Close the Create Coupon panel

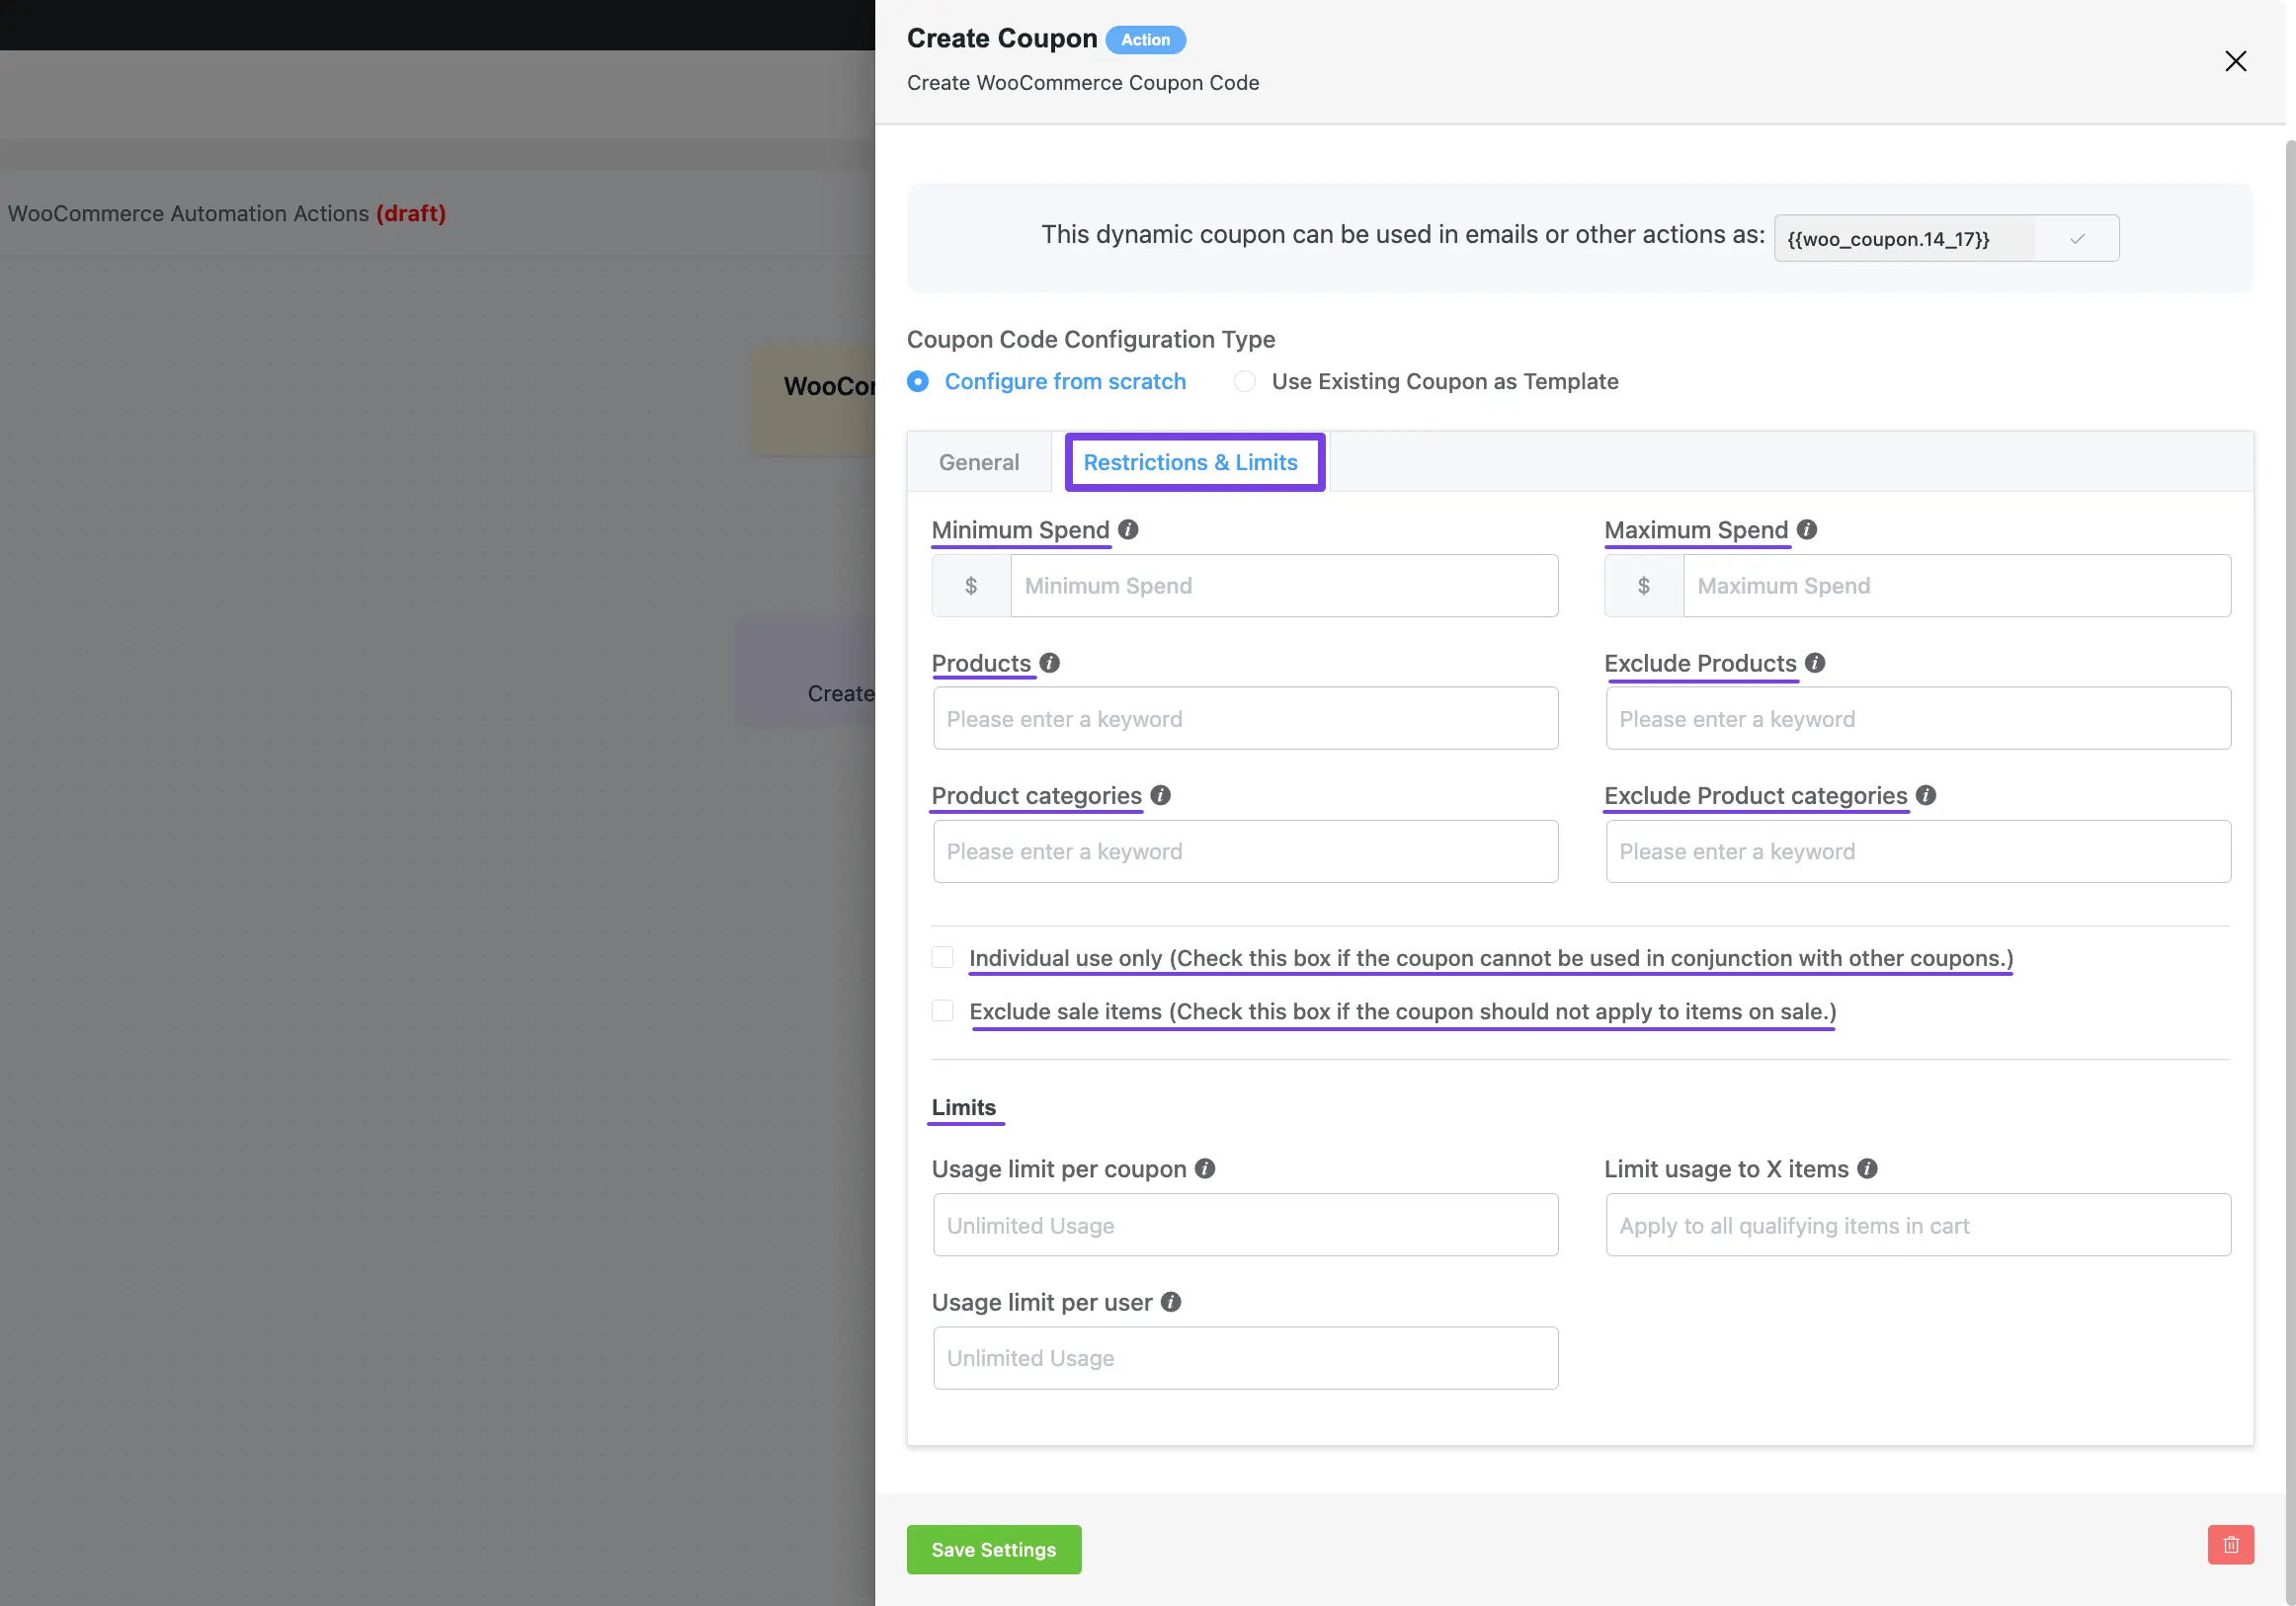[x=2235, y=61]
